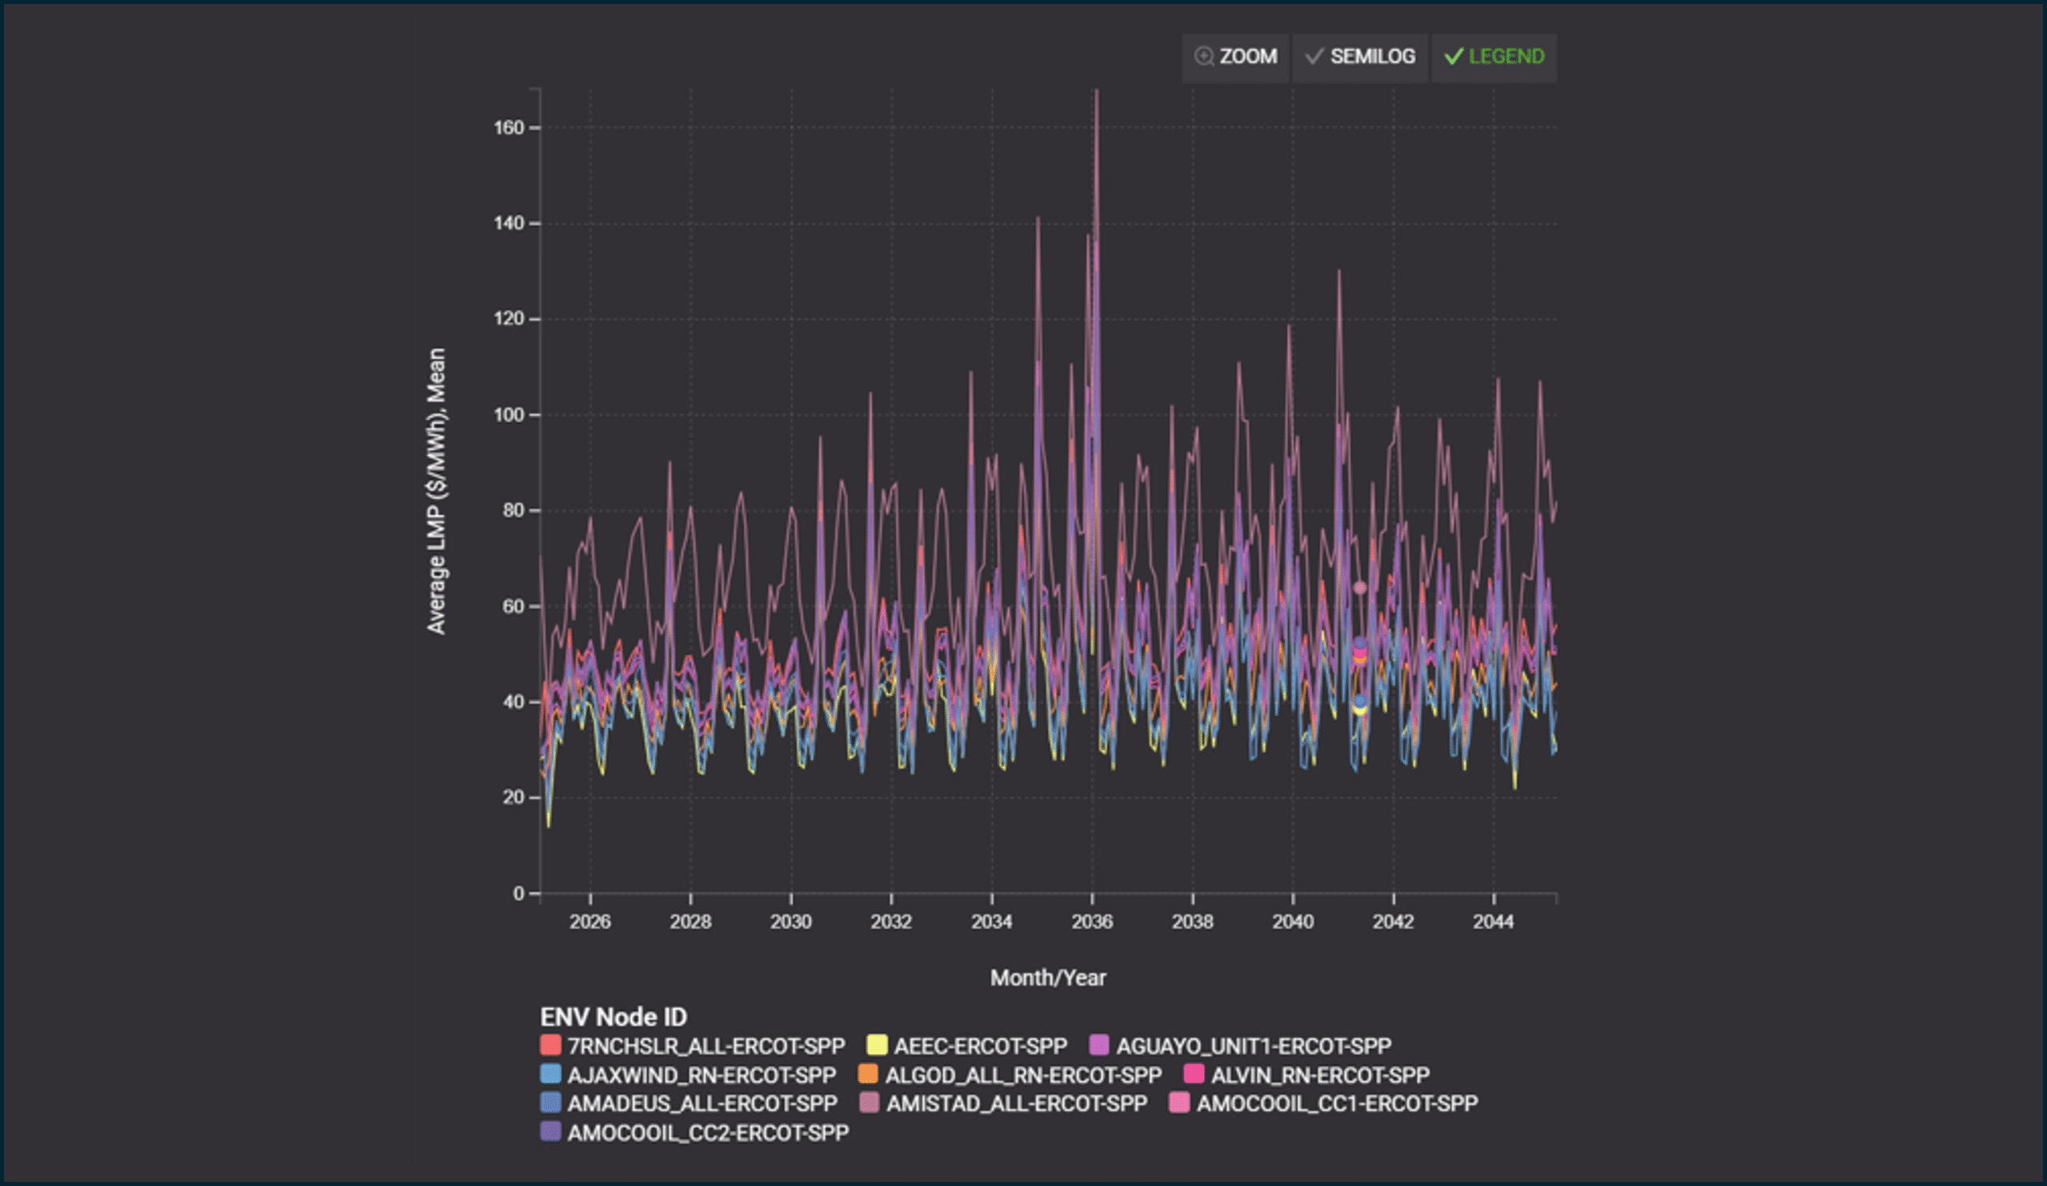
Task: Click the ENV Node ID legend heading
Action: (x=613, y=1017)
